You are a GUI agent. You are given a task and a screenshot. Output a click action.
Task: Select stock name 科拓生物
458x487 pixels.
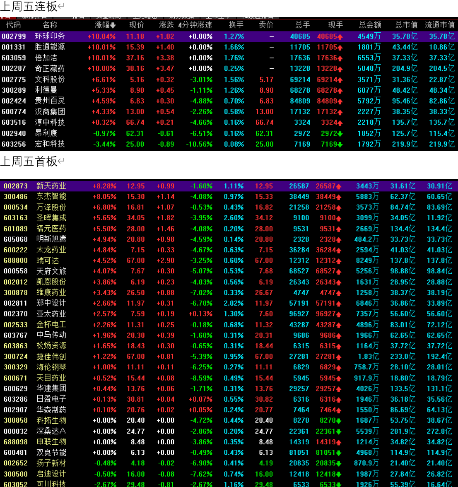point(51,421)
